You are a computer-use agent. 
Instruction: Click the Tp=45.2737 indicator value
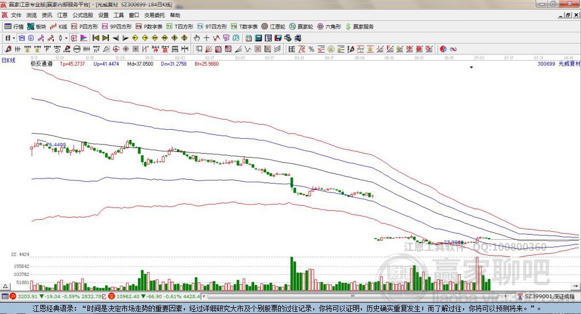pos(72,63)
